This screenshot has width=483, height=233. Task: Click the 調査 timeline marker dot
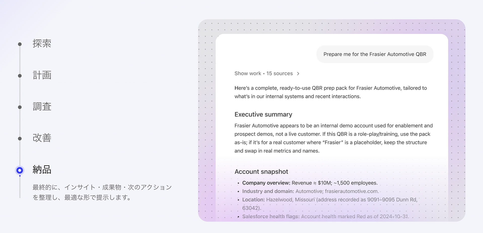20,107
